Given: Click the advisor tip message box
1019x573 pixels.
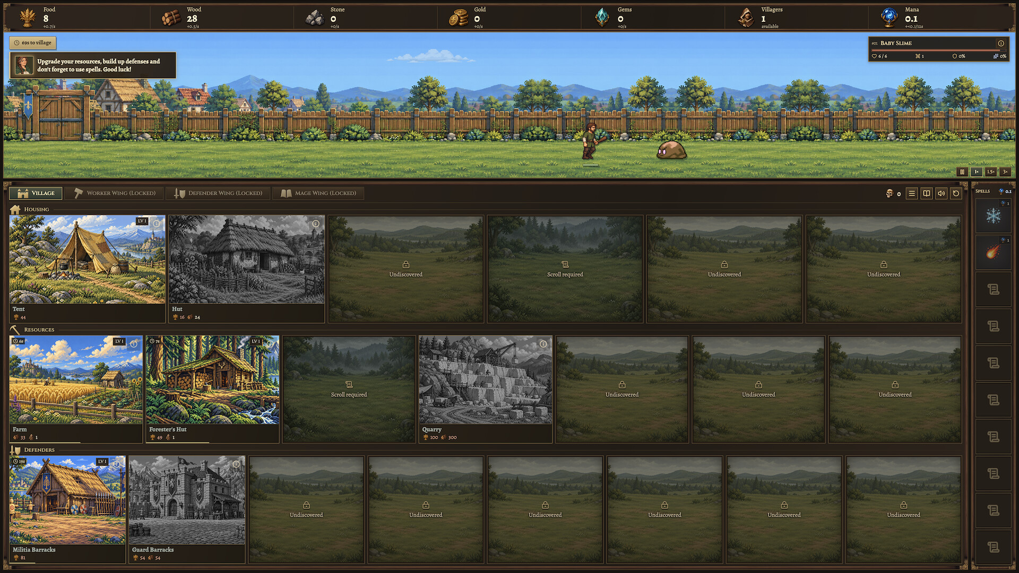Looking at the screenshot, I should [x=93, y=65].
